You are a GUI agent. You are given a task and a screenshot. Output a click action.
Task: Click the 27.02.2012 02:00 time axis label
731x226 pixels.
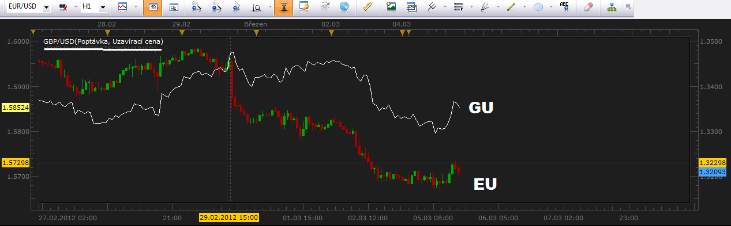tap(68, 218)
